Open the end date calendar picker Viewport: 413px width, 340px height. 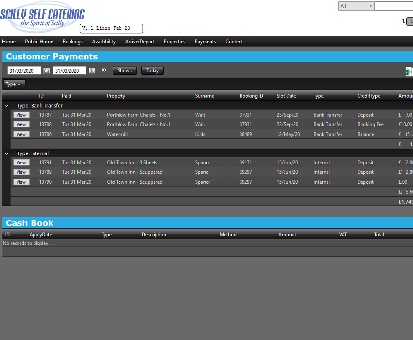92,71
